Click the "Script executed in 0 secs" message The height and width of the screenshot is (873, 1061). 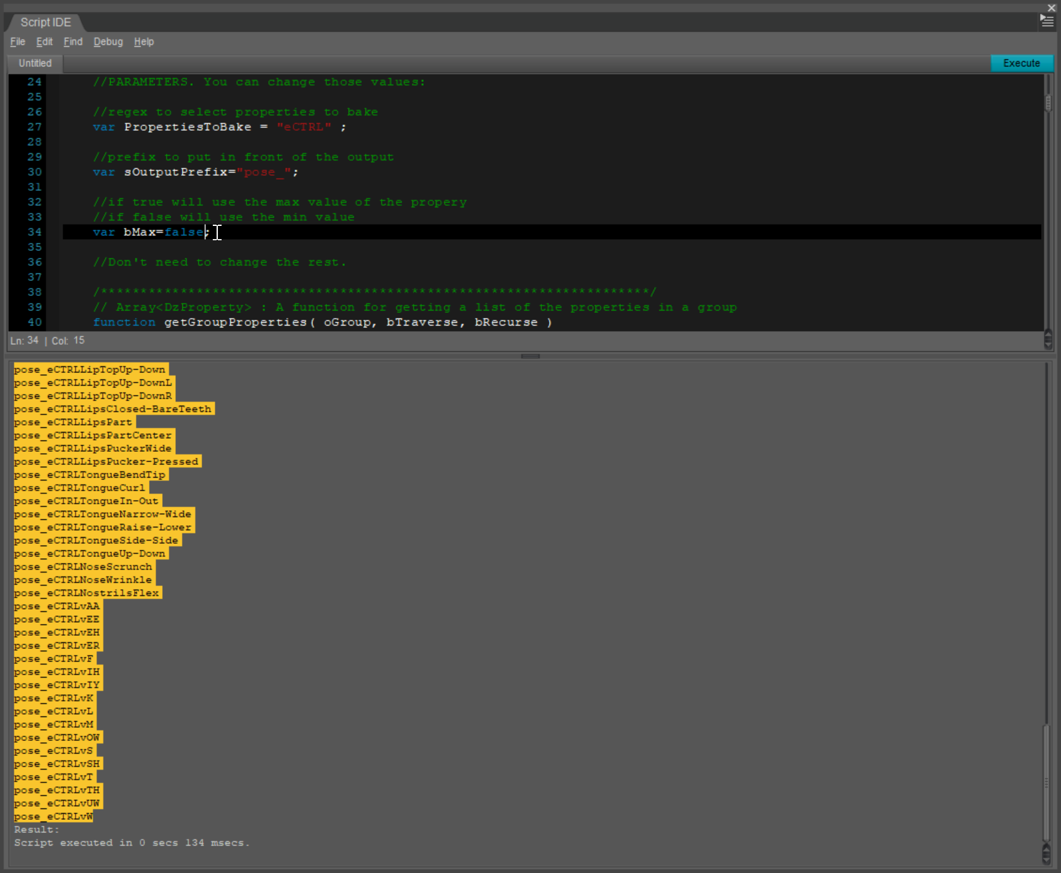[132, 843]
